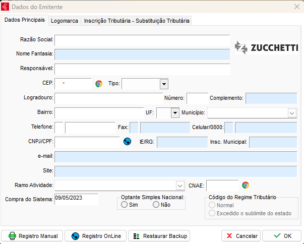Open Inscrição Tributária - Substituição Tributária tab

tap(137, 21)
